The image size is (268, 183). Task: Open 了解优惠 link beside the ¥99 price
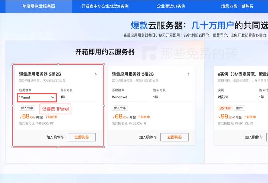(250, 117)
